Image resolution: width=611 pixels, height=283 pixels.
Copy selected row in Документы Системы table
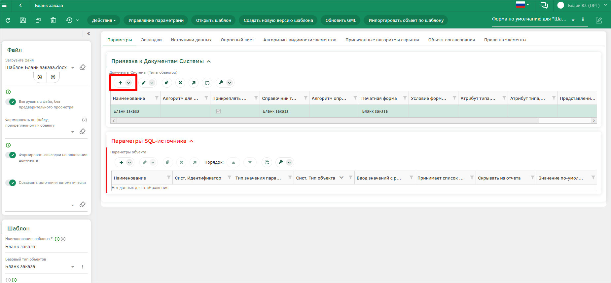point(167,83)
